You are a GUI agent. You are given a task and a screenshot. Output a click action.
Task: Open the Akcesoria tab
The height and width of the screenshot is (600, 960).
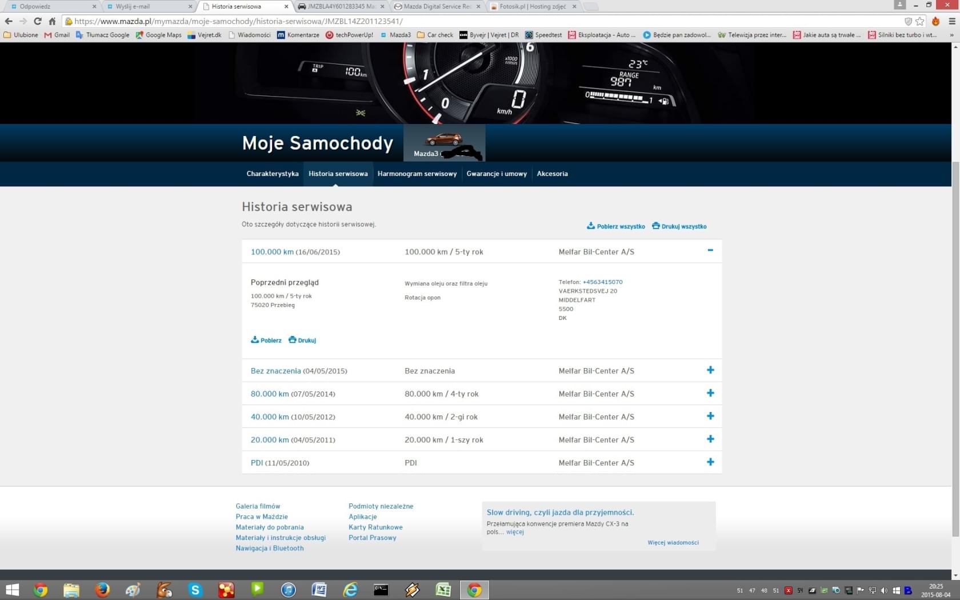click(552, 174)
